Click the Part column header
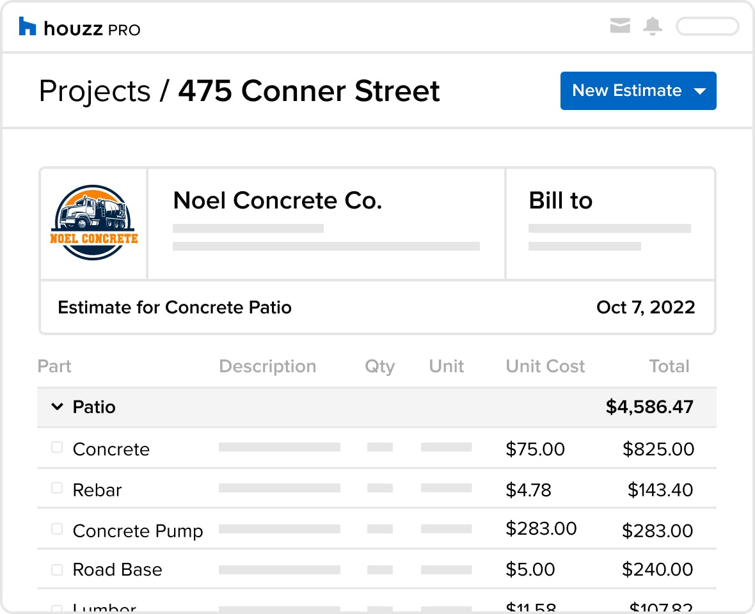The width and height of the screenshot is (755, 614). (55, 366)
